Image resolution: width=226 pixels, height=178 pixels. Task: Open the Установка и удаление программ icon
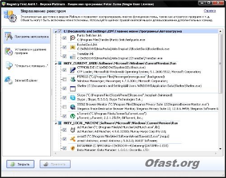pyautogui.click(x=9, y=51)
